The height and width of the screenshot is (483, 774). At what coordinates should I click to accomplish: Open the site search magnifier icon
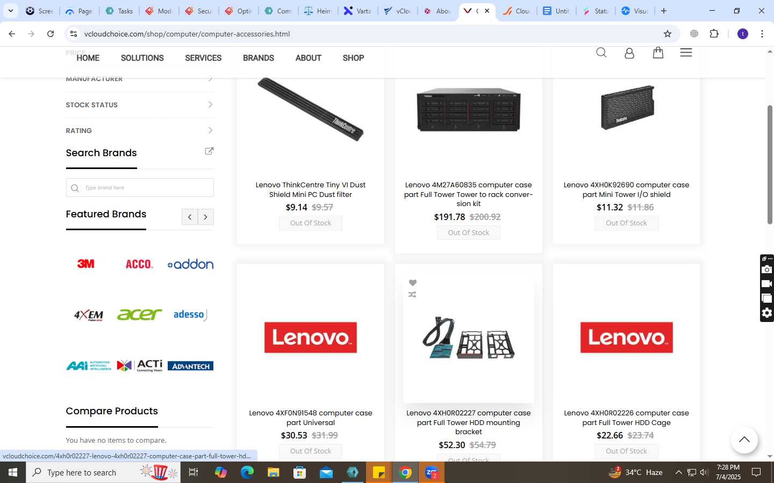pyautogui.click(x=601, y=53)
